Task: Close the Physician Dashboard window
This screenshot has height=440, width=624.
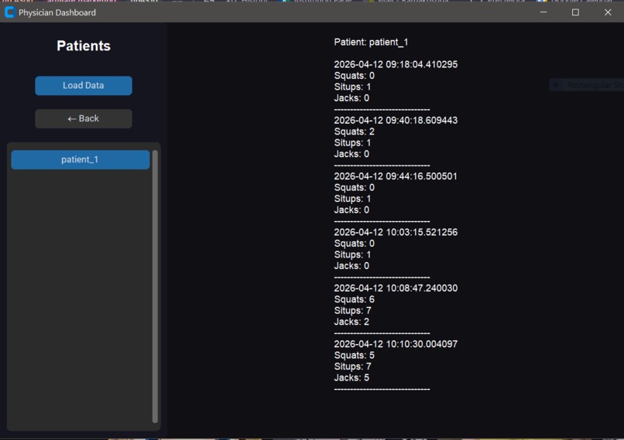Action: pos(608,12)
